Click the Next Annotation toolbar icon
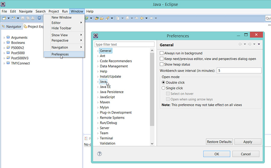The width and height of the screenshot is (271, 168). pyautogui.click(x=118, y=18)
